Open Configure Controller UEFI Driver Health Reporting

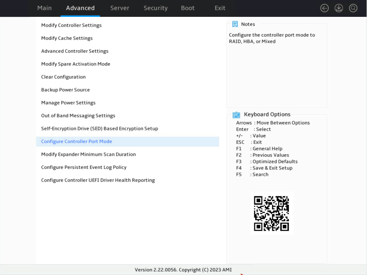click(x=127, y=180)
